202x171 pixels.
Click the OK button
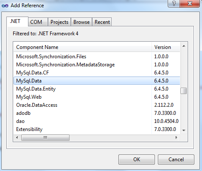pos(137,160)
